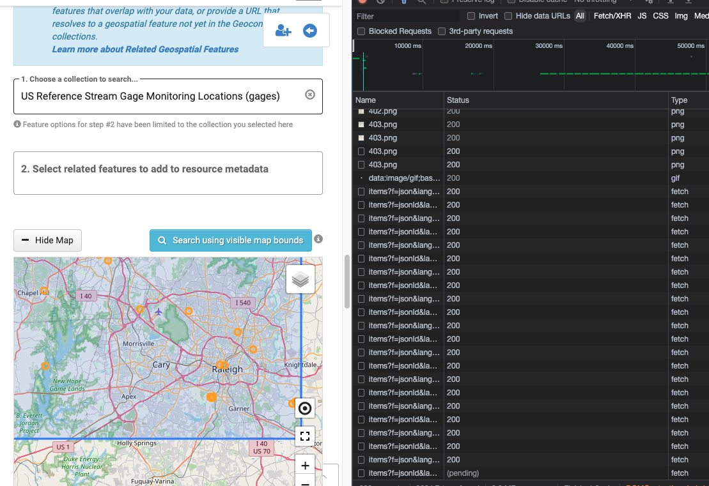Check the Blocked Requests checkbox
This screenshot has width=709, height=486.
(x=361, y=31)
